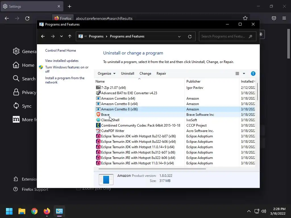
Task: Click the refresh icon in address bar
Action: 190,37
